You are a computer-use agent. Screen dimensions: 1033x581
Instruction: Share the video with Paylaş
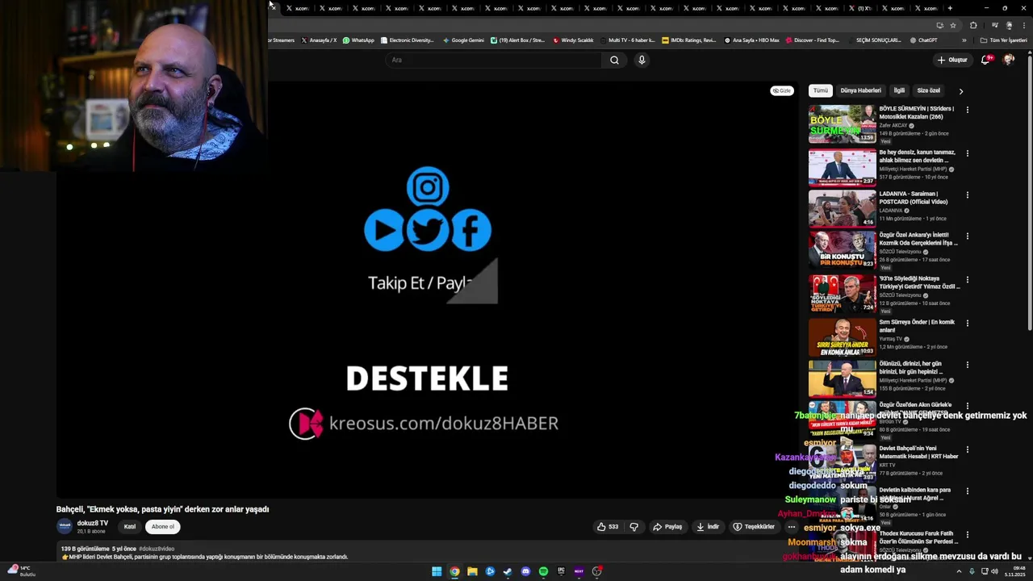667,527
